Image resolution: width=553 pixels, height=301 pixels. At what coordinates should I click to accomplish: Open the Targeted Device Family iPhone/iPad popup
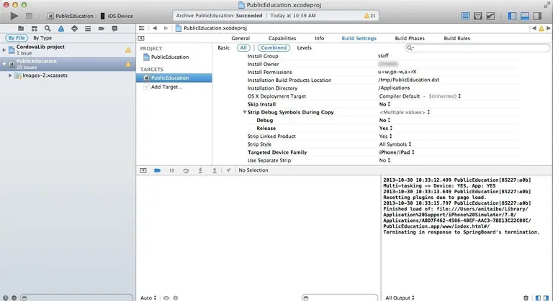(x=397, y=152)
